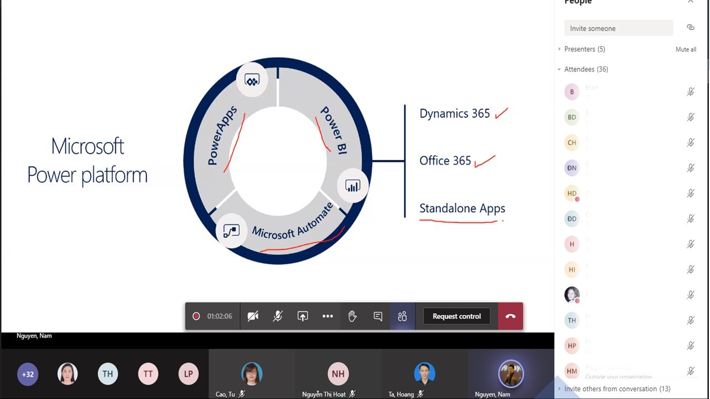Select attendee with HI avatar
This screenshot has width=710, height=399.
pyautogui.click(x=572, y=269)
